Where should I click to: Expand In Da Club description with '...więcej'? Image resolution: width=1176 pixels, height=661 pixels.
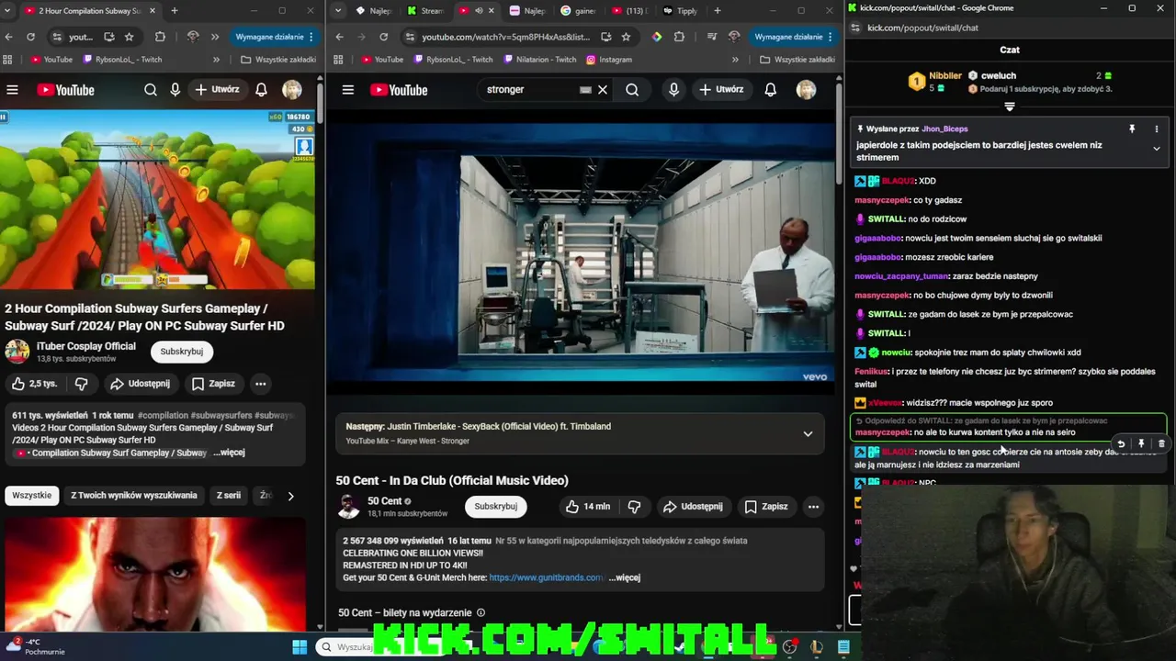[624, 577]
